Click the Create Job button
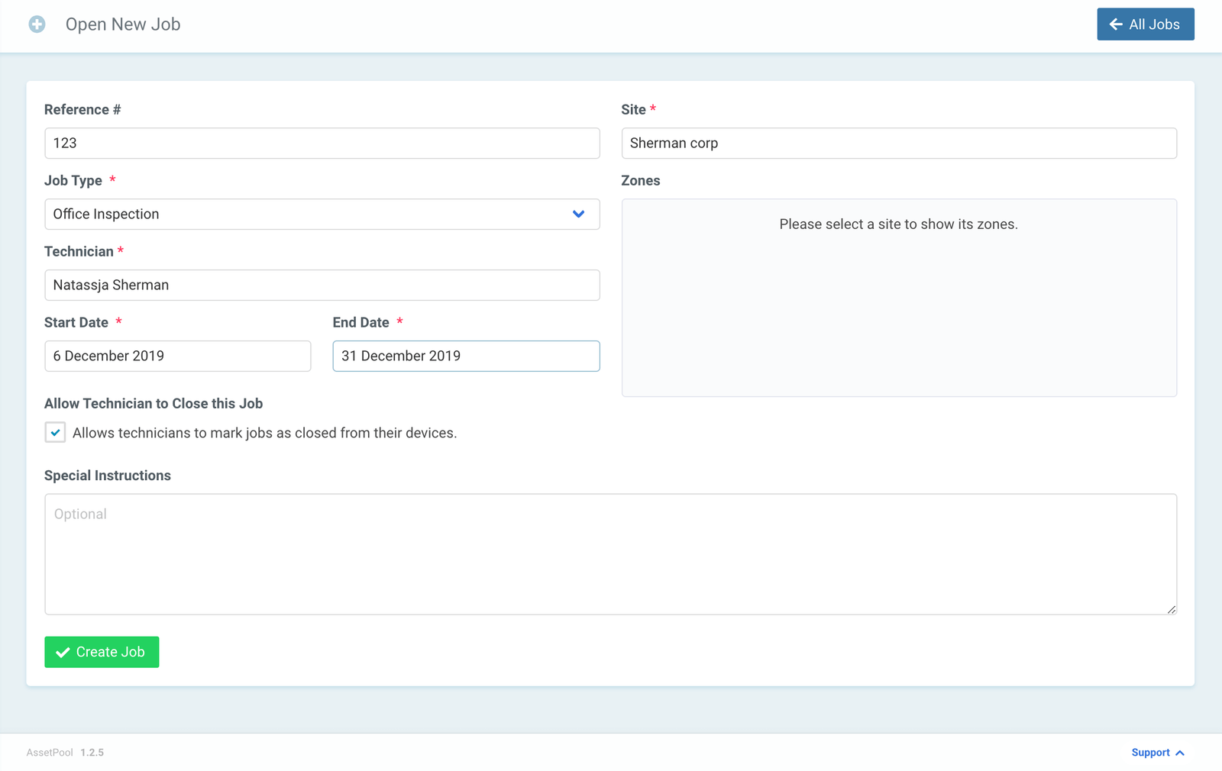 102,652
